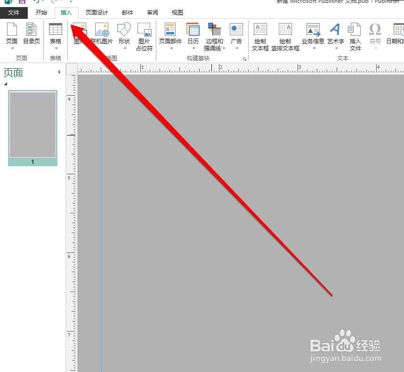Screen dimensions: 404x372
Task: Expand the 日历 dropdown arrow
Action: 194,49
